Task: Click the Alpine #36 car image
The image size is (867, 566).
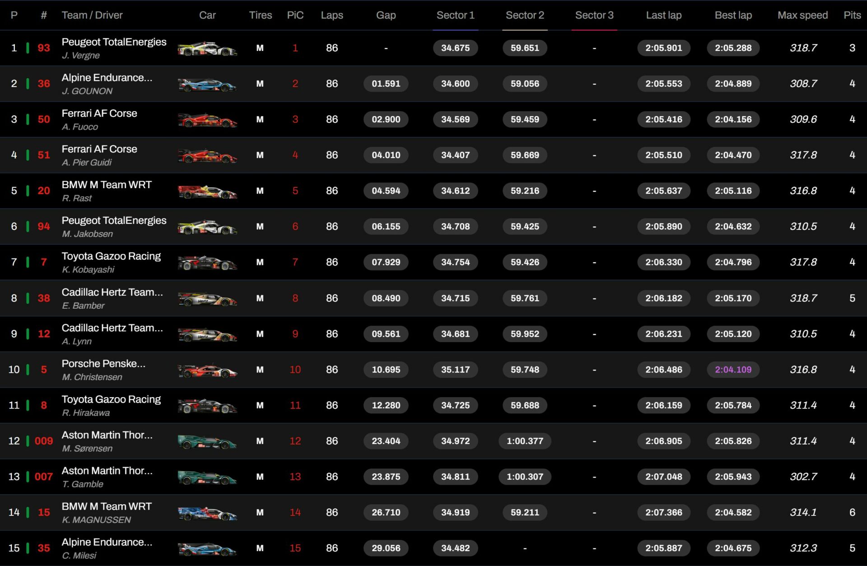Action: click(x=207, y=84)
